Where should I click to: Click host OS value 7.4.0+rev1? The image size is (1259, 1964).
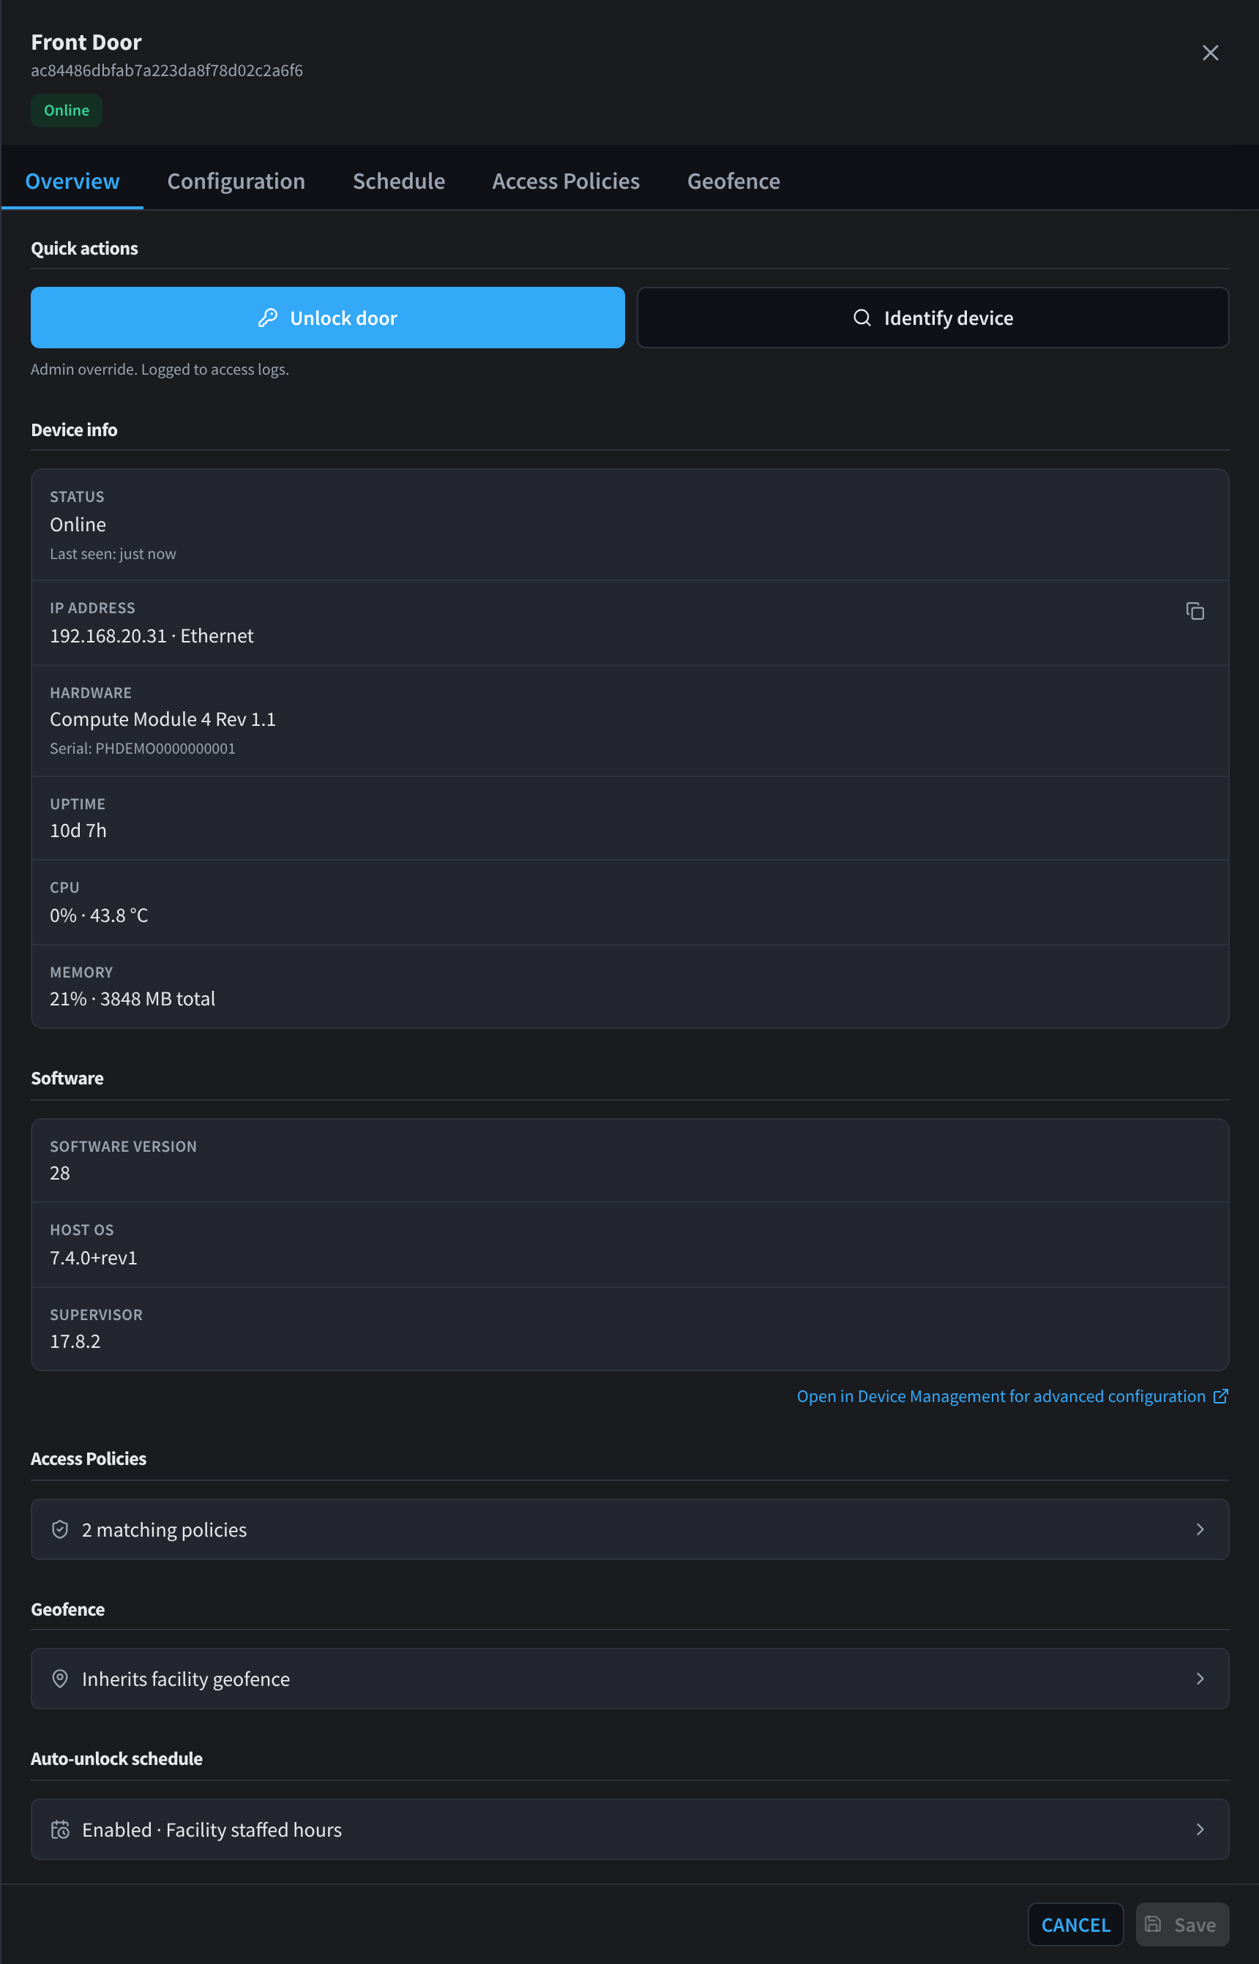[x=93, y=1258]
